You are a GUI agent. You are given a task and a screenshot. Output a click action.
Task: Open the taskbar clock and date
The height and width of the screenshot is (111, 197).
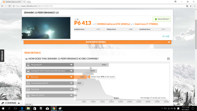click(186, 108)
